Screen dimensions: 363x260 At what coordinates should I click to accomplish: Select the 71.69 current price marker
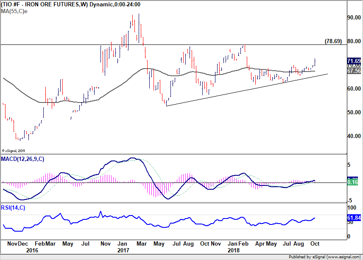pos(354,61)
